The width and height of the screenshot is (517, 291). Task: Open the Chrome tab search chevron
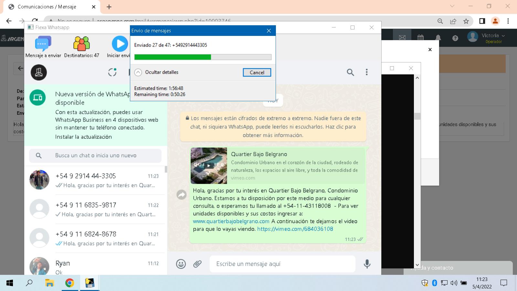pyautogui.click(x=452, y=6)
